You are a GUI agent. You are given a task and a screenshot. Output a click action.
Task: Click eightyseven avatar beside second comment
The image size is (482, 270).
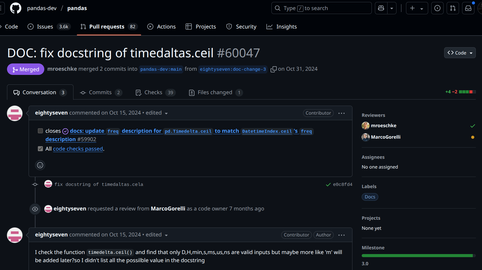tap(15, 235)
